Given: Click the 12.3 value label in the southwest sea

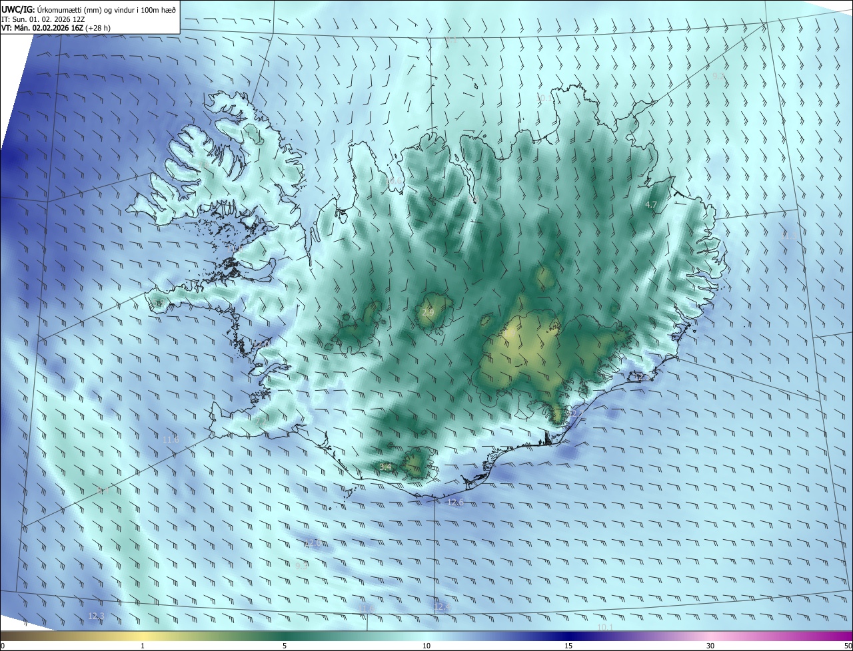Looking at the screenshot, I should (96, 616).
